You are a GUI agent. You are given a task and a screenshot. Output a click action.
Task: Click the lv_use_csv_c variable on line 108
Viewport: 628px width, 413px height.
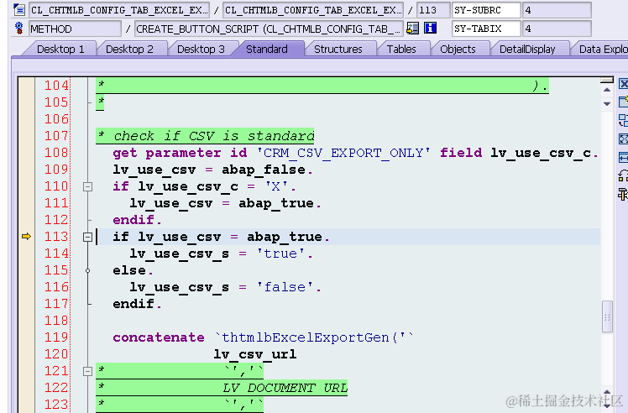coord(541,153)
